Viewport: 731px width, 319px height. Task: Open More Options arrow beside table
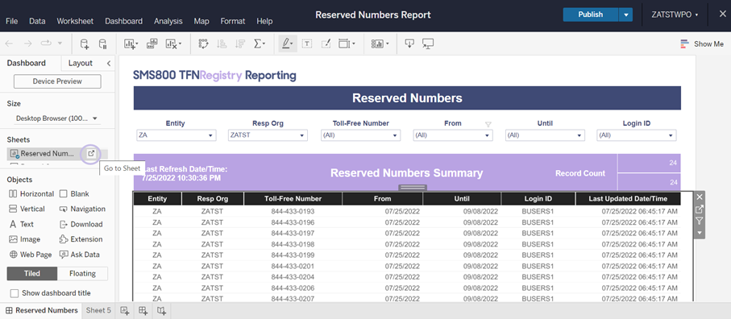pyautogui.click(x=700, y=232)
